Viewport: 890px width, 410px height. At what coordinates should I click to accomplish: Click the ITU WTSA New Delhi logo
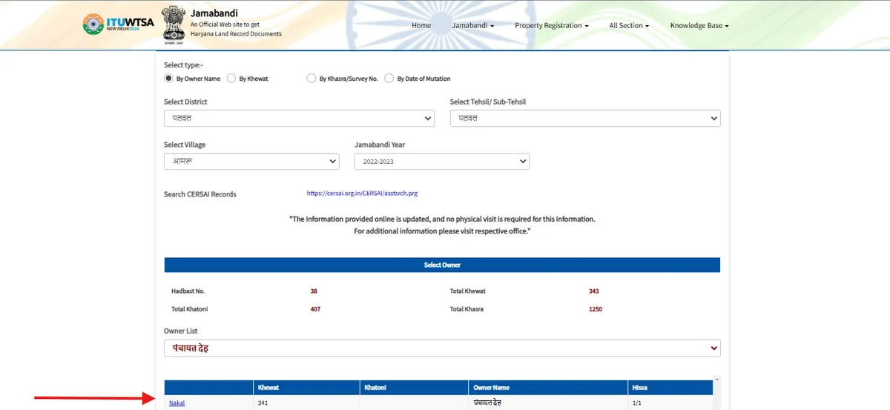(119, 24)
